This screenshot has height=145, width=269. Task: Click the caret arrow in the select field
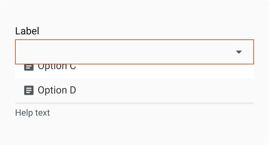click(x=239, y=52)
